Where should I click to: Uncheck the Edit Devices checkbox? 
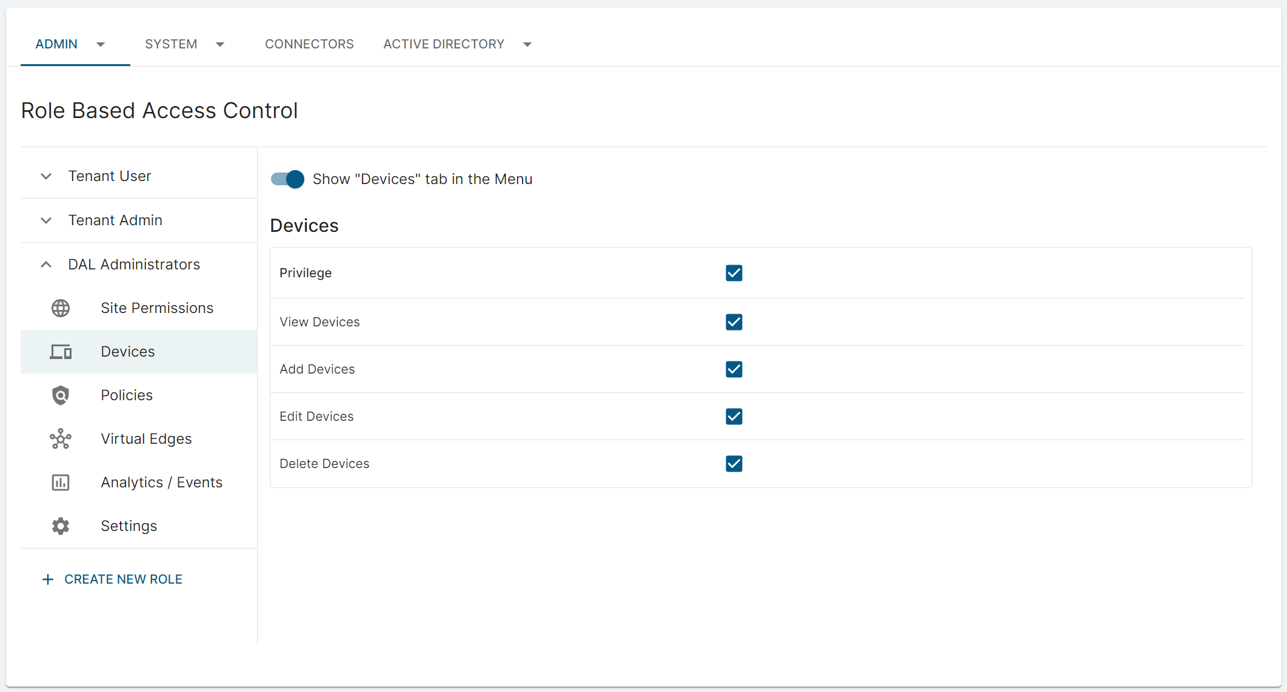734,417
